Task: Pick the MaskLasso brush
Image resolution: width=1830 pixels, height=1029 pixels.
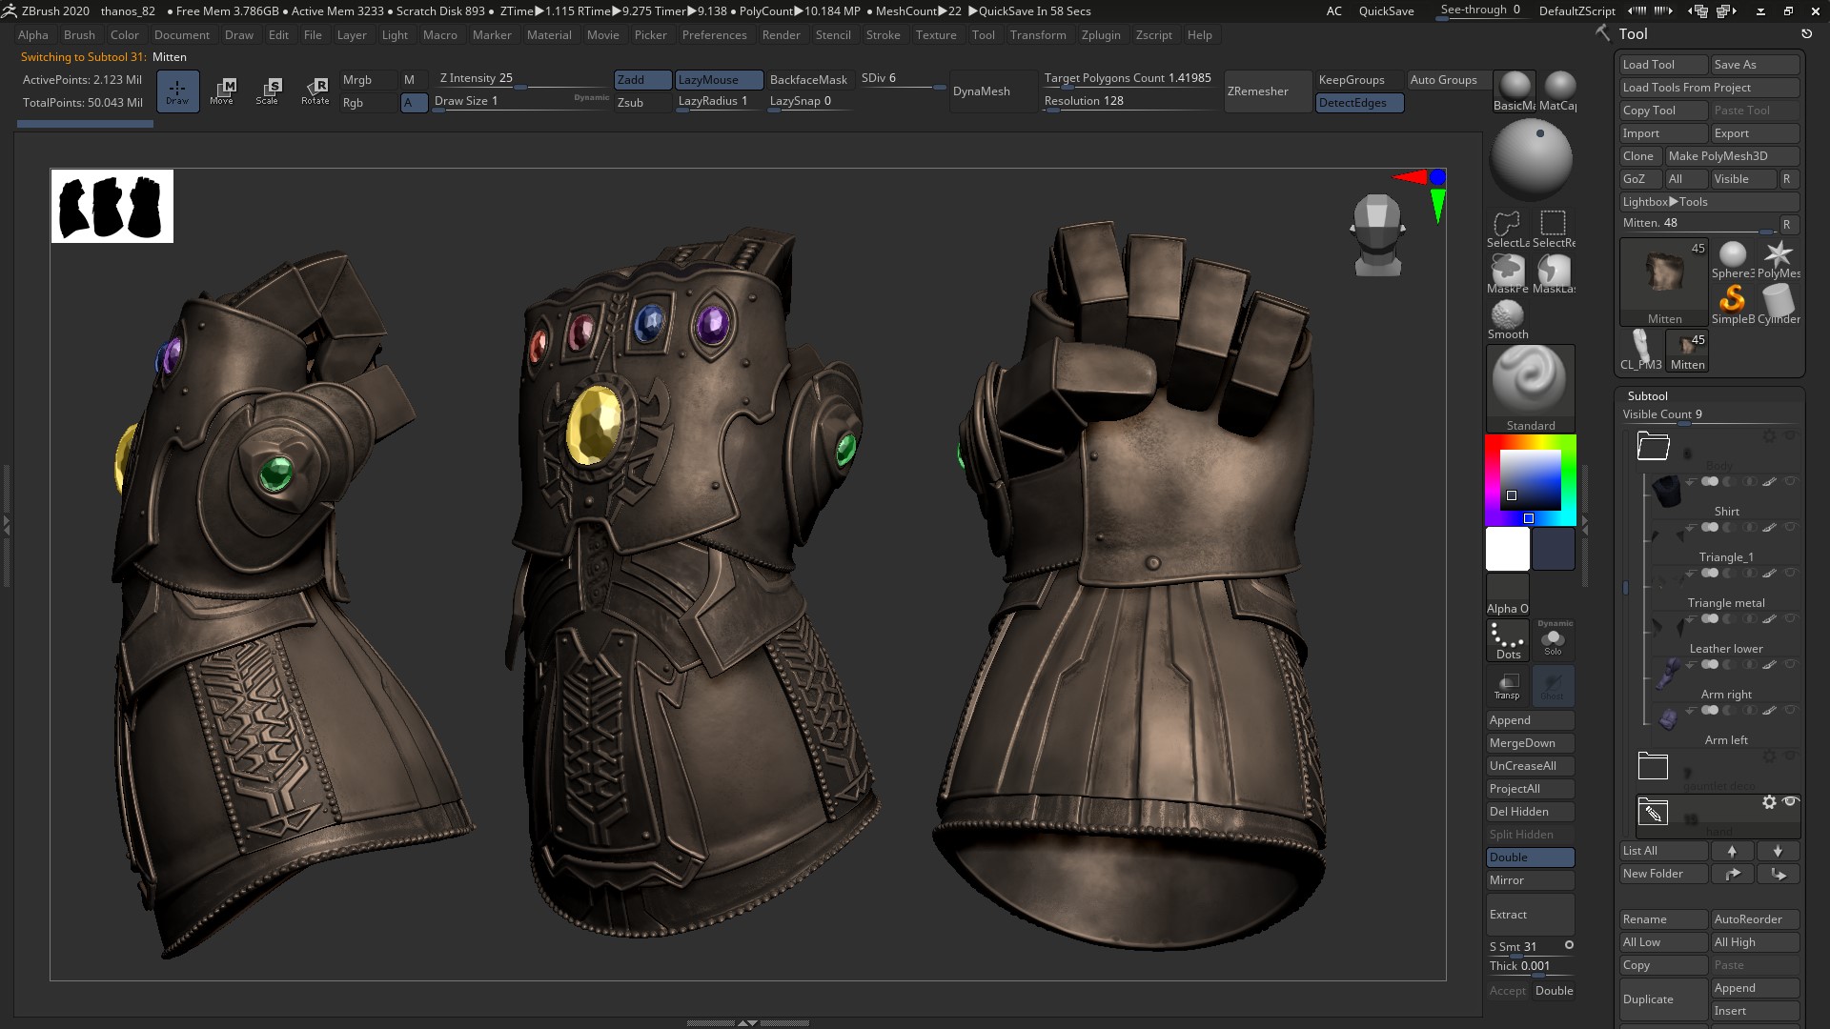Action: (1554, 274)
